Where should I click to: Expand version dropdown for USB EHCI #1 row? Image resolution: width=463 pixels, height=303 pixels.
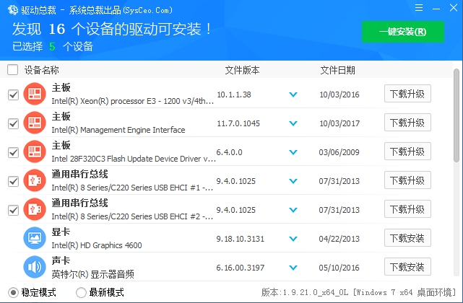coord(293,181)
